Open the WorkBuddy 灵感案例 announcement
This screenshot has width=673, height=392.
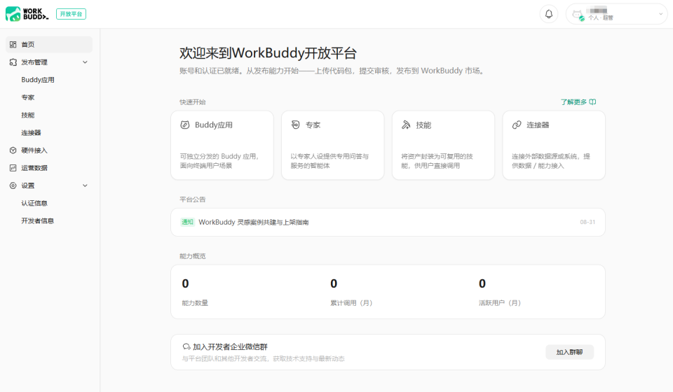tap(253, 222)
